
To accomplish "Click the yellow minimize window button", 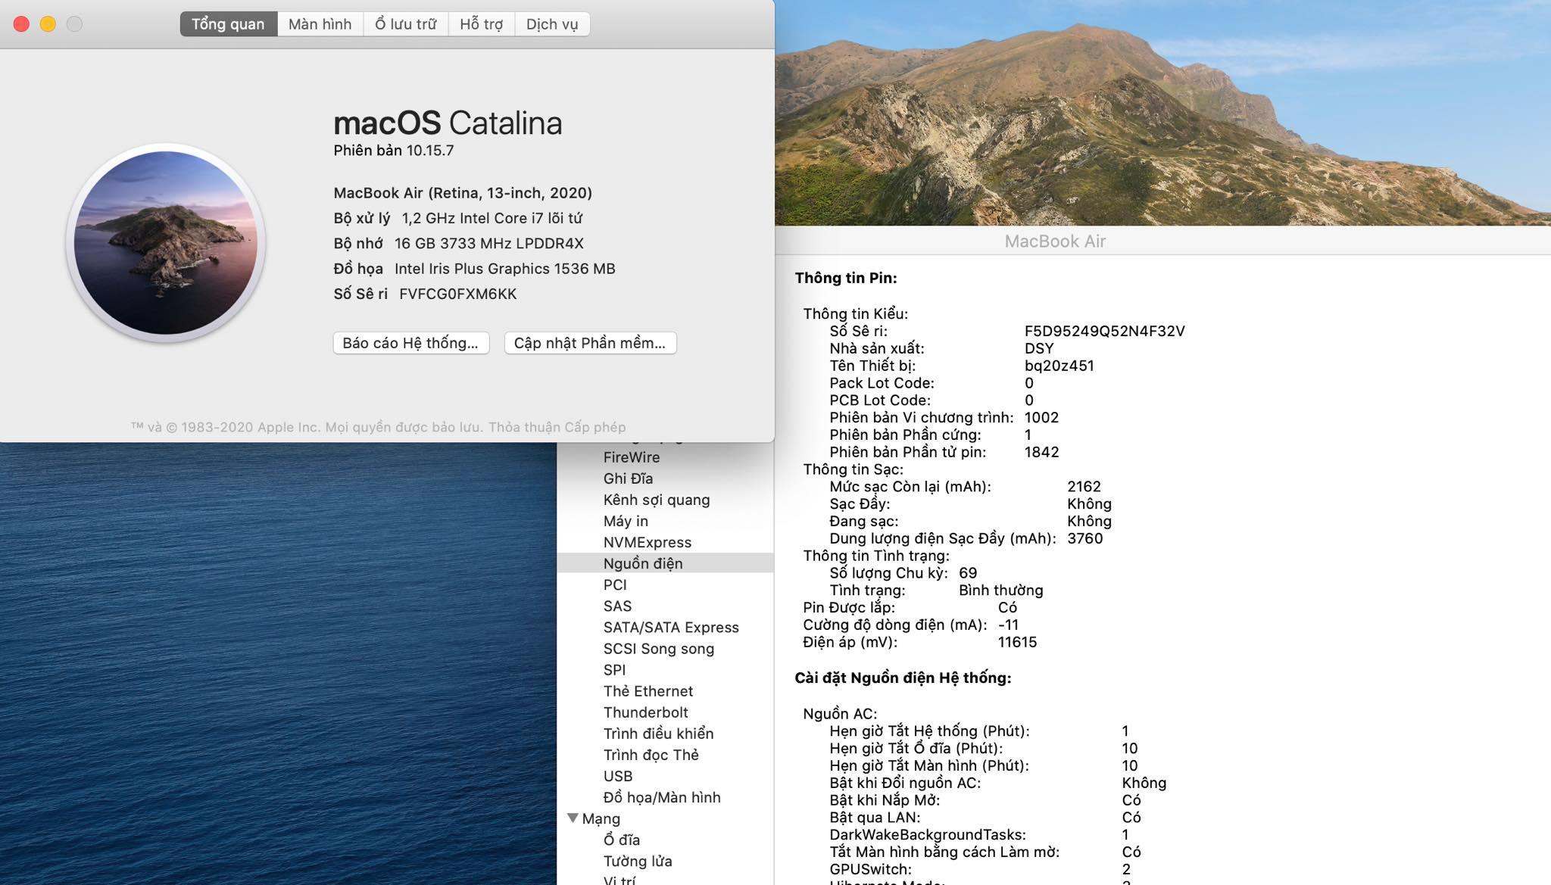I will (x=48, y=24).
